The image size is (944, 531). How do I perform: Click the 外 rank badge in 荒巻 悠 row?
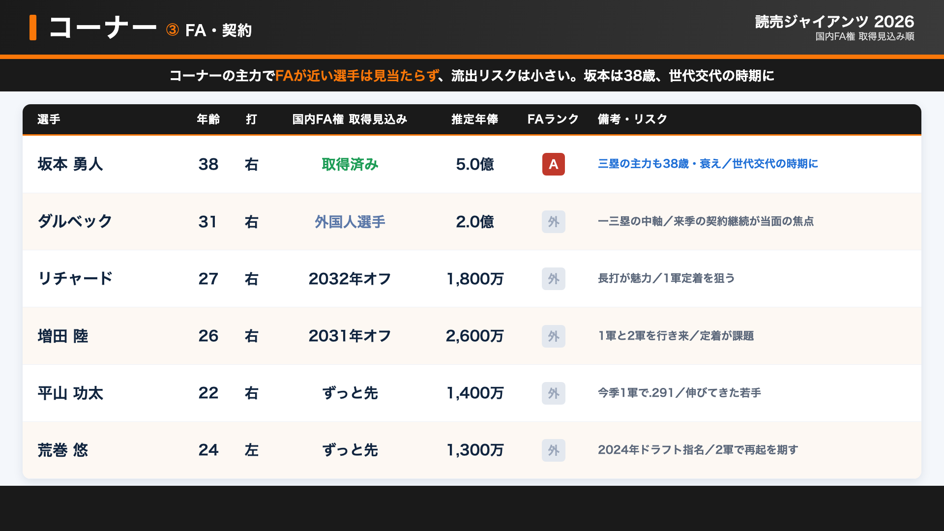tap(553, 450)
